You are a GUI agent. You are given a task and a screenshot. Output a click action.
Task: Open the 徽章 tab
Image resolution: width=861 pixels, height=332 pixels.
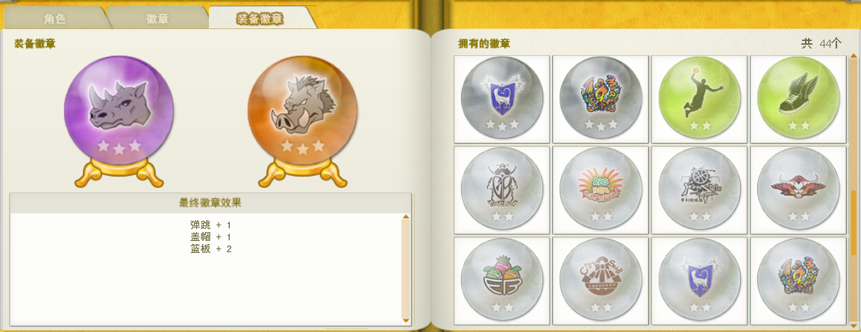coord(157,19)
